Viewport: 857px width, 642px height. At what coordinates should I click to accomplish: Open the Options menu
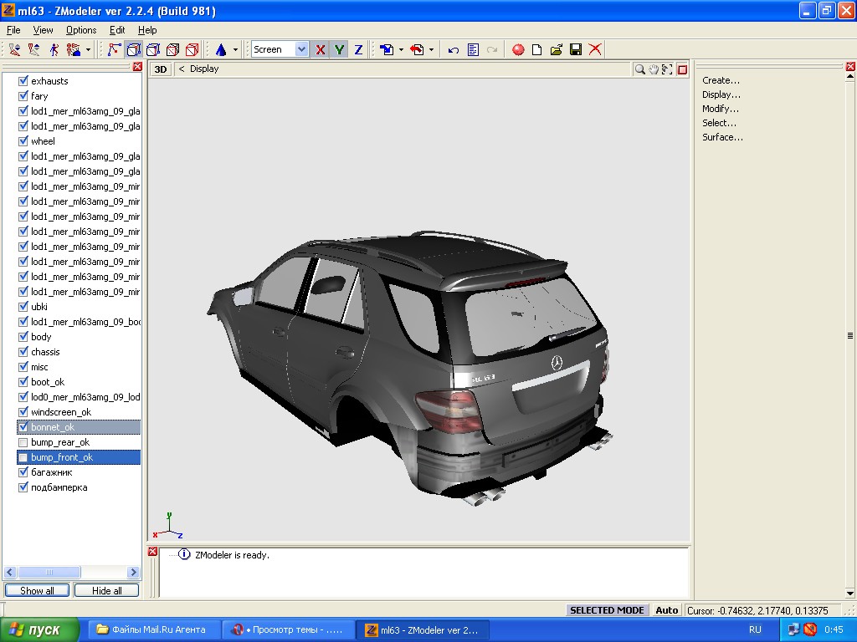click(81, 30)
